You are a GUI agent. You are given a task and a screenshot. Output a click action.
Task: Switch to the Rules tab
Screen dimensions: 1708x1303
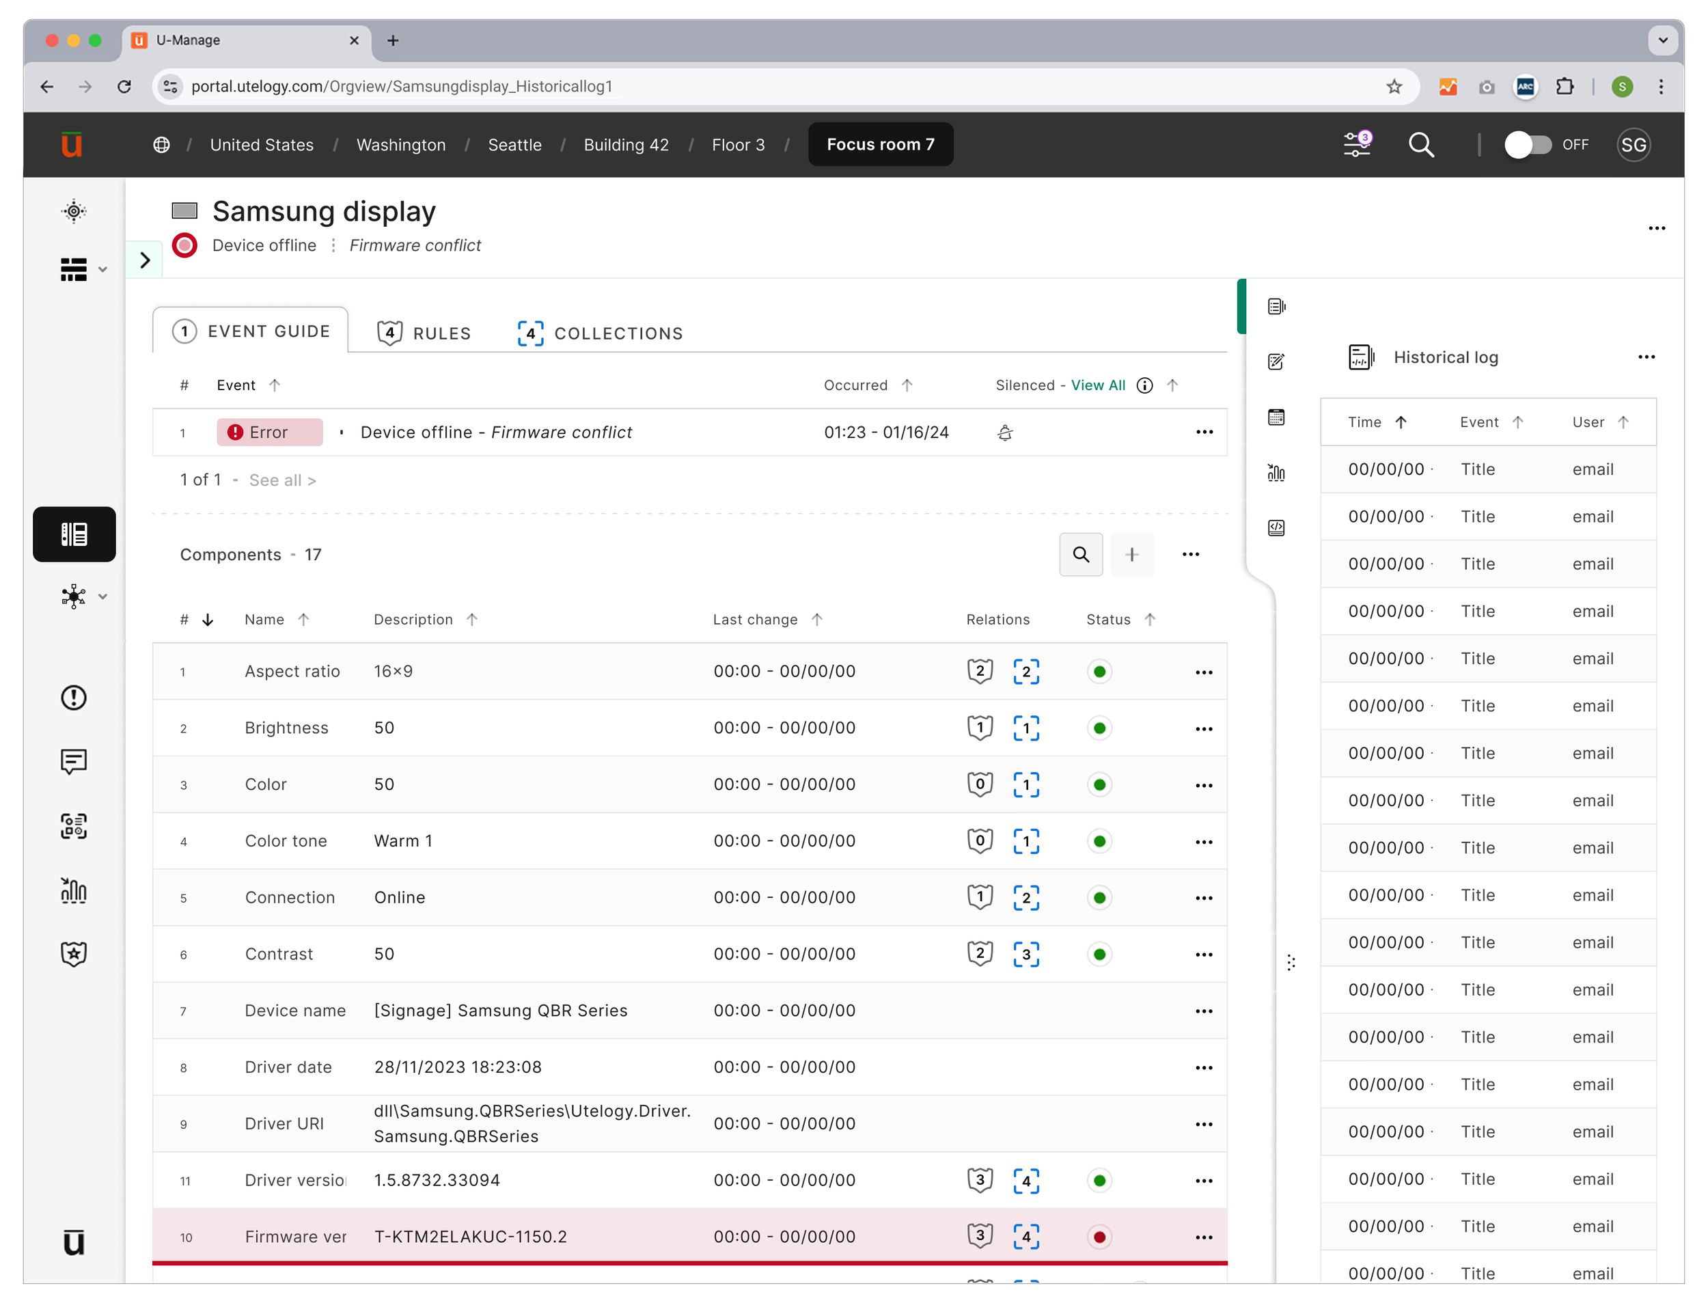[x=424, y=333]
